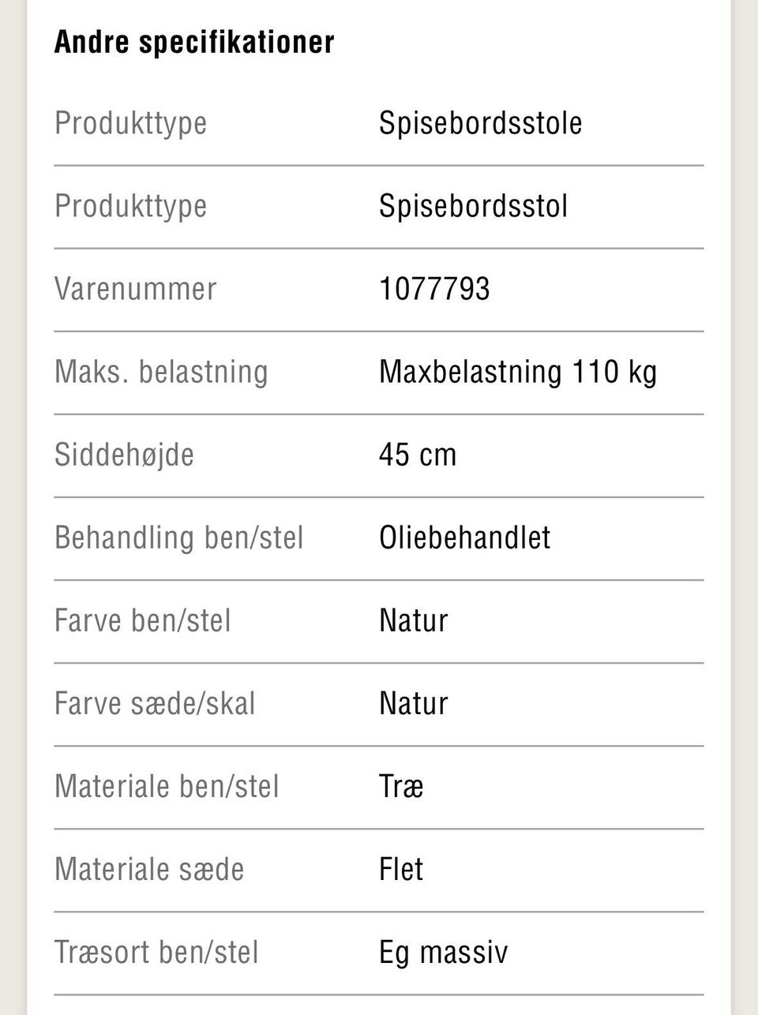Select the '45 cm' seat height value
The width and height of the screenshot is (758, 1015).
click(418, 455)
